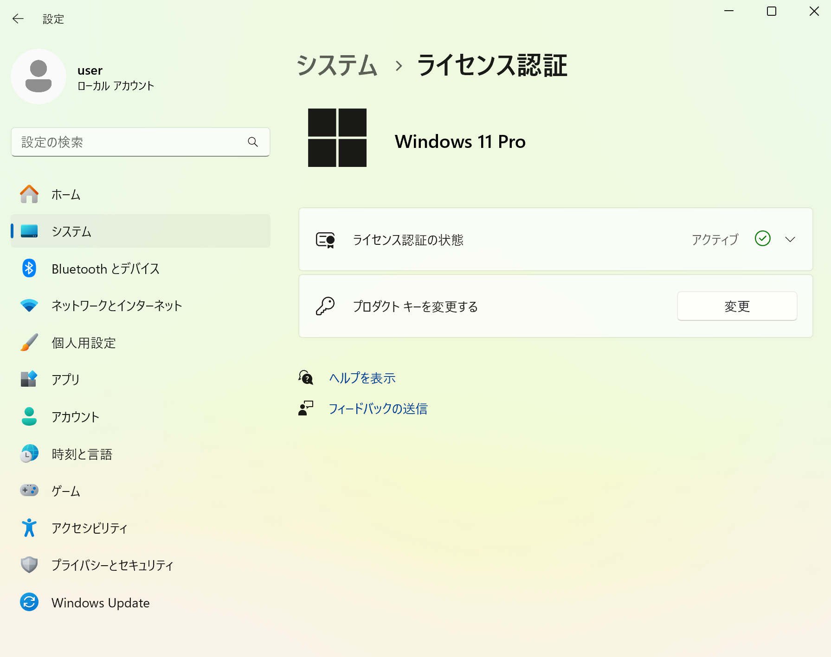Screen dimensions: 831x657
Task: Click the help chat bubble icon
Action: (306, 377)
